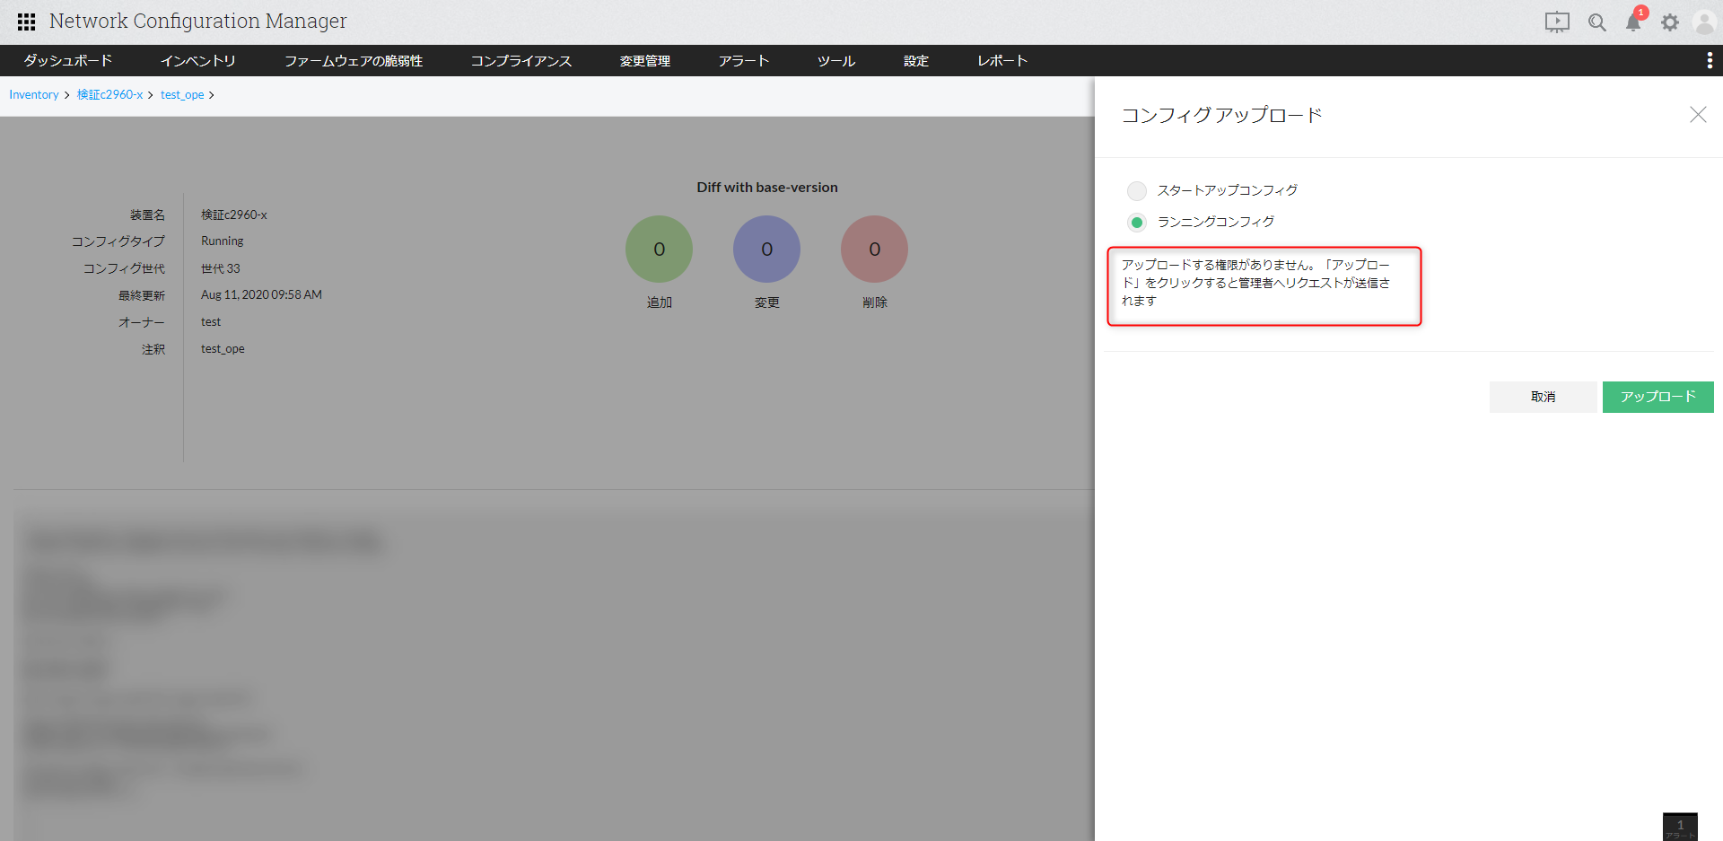Click the Diff with base-version heading
Image resolution: width=1723 pixels, height=841 pixels.
tap(767, 188)
